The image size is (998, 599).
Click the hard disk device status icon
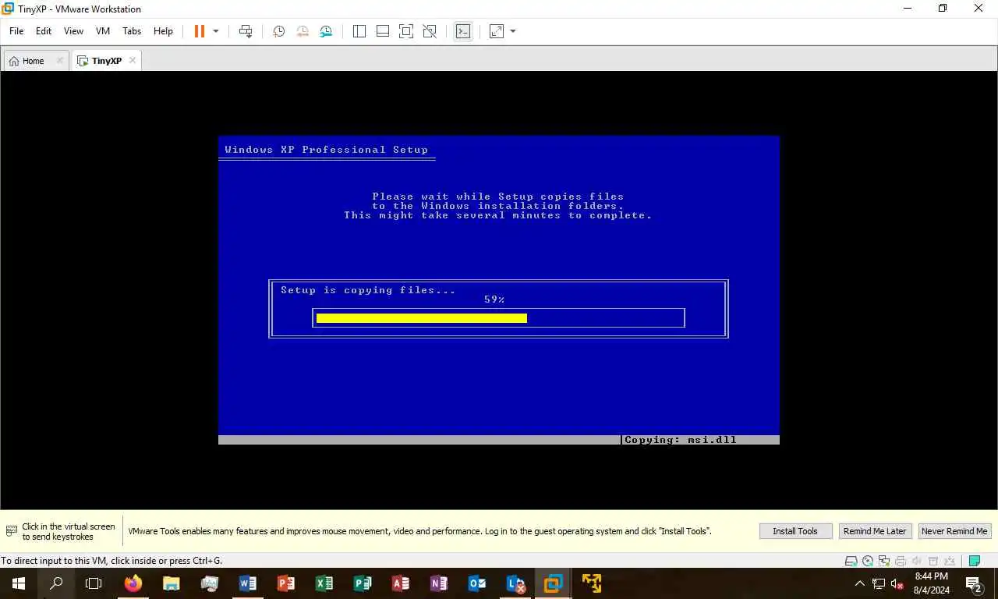click(x=852, y=561)
